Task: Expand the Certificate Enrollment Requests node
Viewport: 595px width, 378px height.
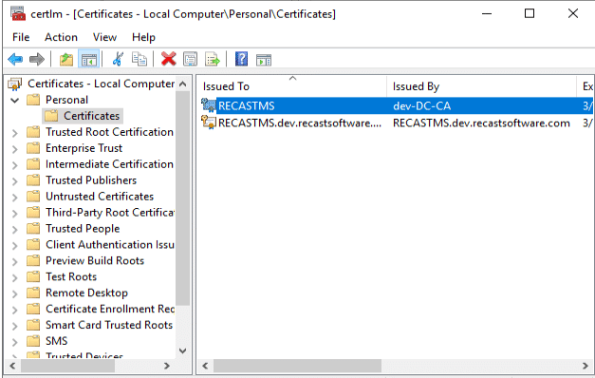Action: point(15,310)
